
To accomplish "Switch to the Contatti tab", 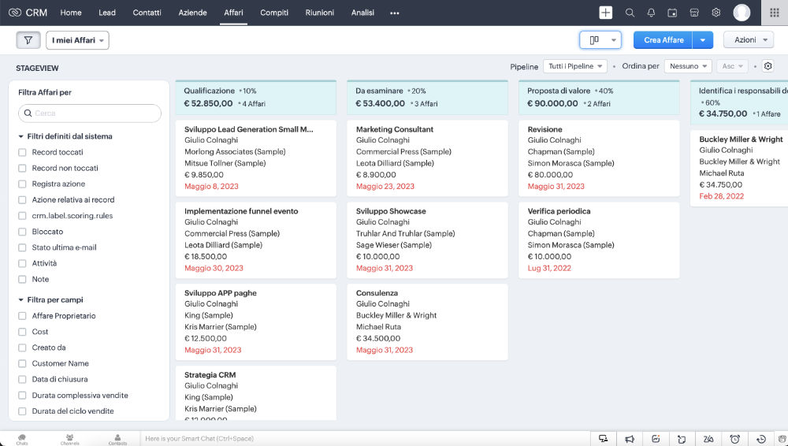I will click(147, 13).
